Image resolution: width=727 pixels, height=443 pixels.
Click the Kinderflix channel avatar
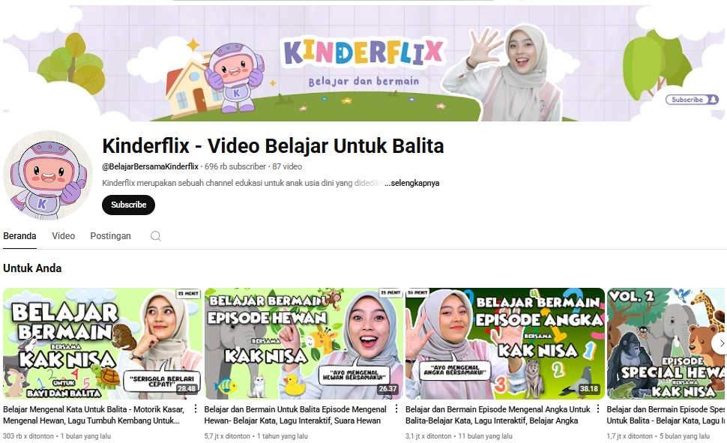[x=48, y=175]
